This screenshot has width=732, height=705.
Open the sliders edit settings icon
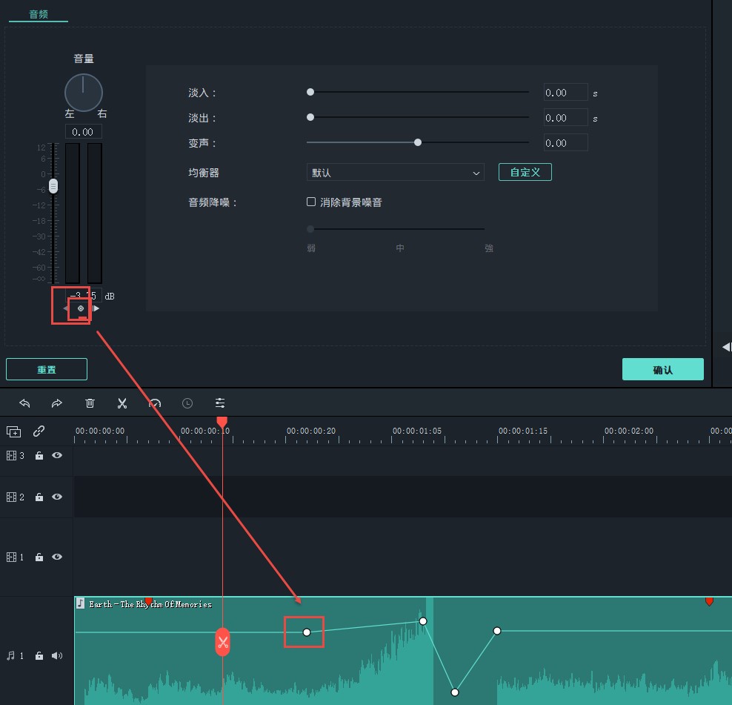pyautogui.click(x=220, y=403)
